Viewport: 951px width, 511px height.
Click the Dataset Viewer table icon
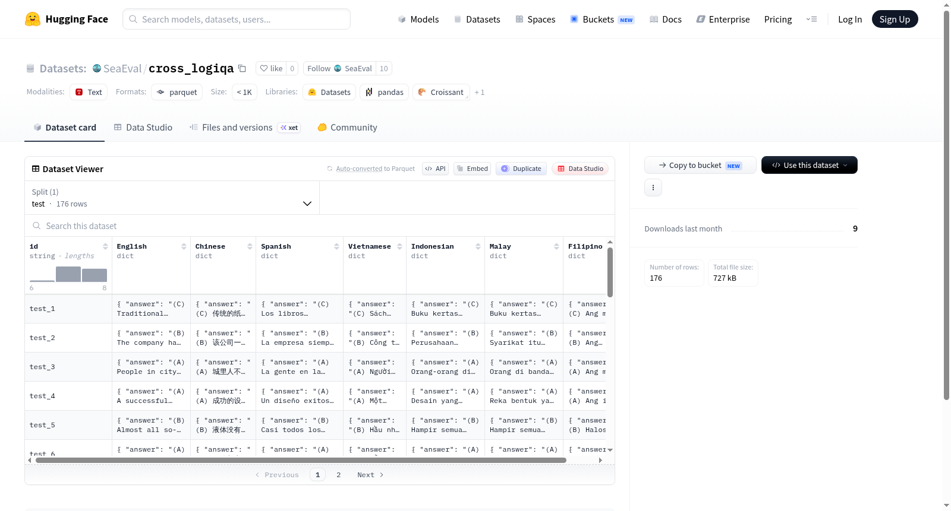(36, 169)
